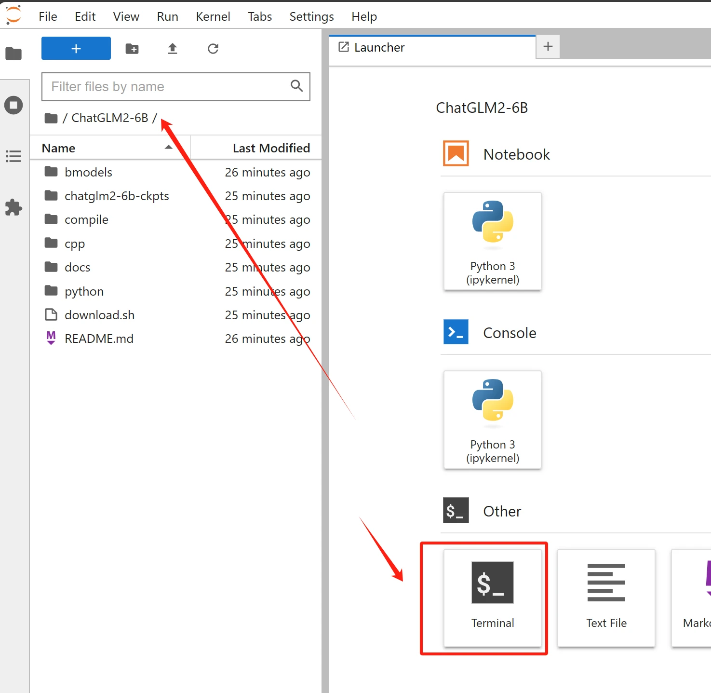
Task: Create a new Text File
Action: click(x=606, y=598)
